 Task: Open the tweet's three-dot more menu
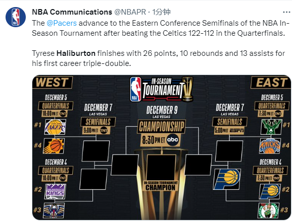tap(287, 12)
